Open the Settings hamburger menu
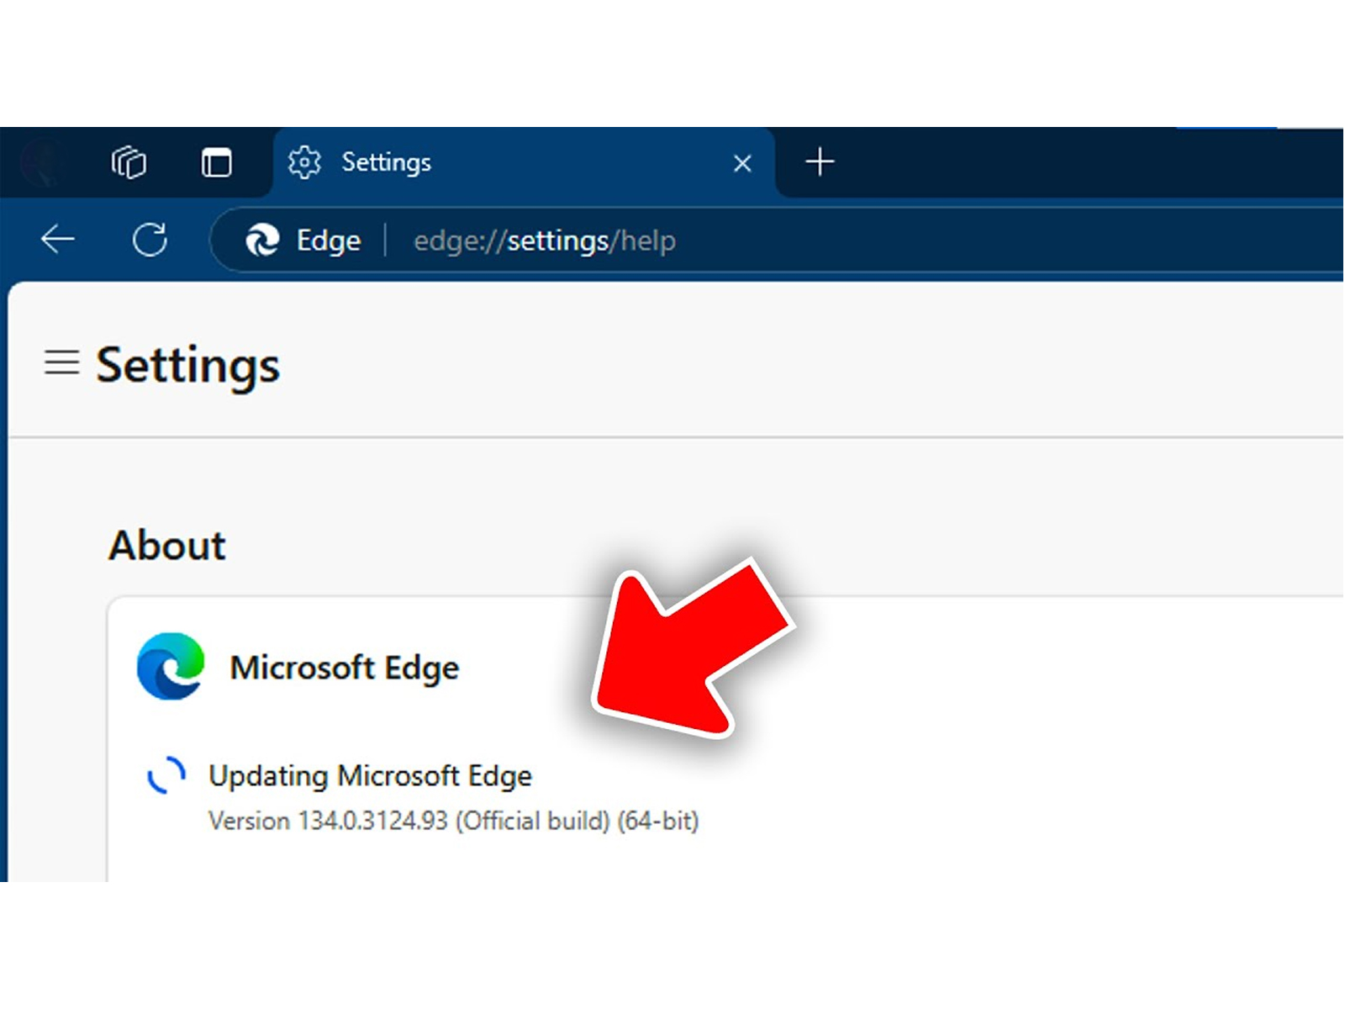This screenshot has width=1345, height=1009. tap(61, 362)
